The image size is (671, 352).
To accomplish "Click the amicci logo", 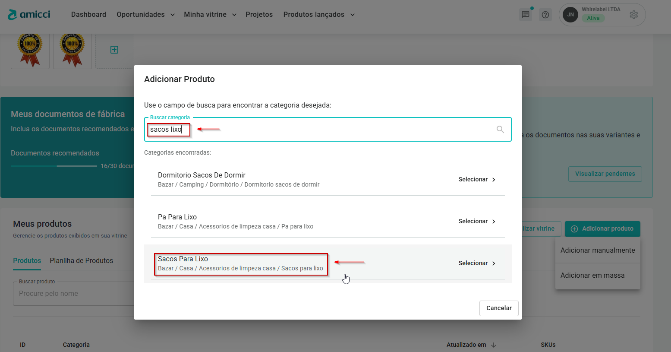I will pos(29,14).
